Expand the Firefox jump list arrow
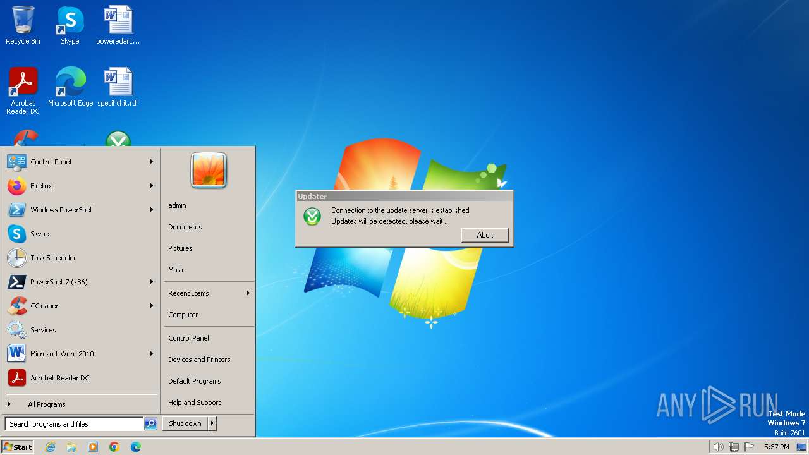Screen dimensions: 809x455 tap(152, 186)
